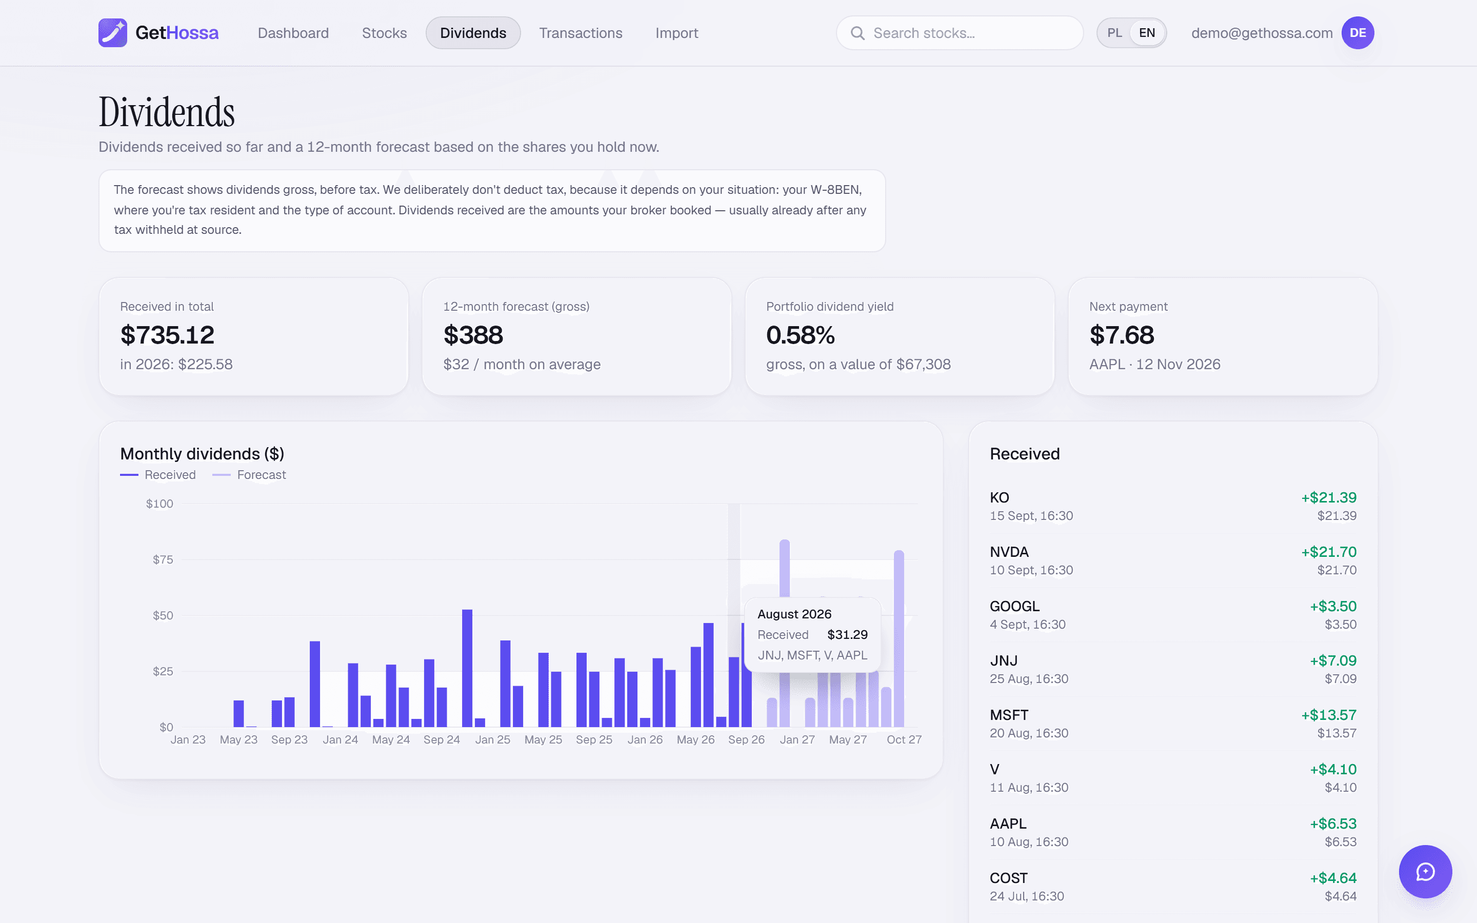Open the Transactions tab
This screenshot has width=1477, height=923.
(581, 33)
